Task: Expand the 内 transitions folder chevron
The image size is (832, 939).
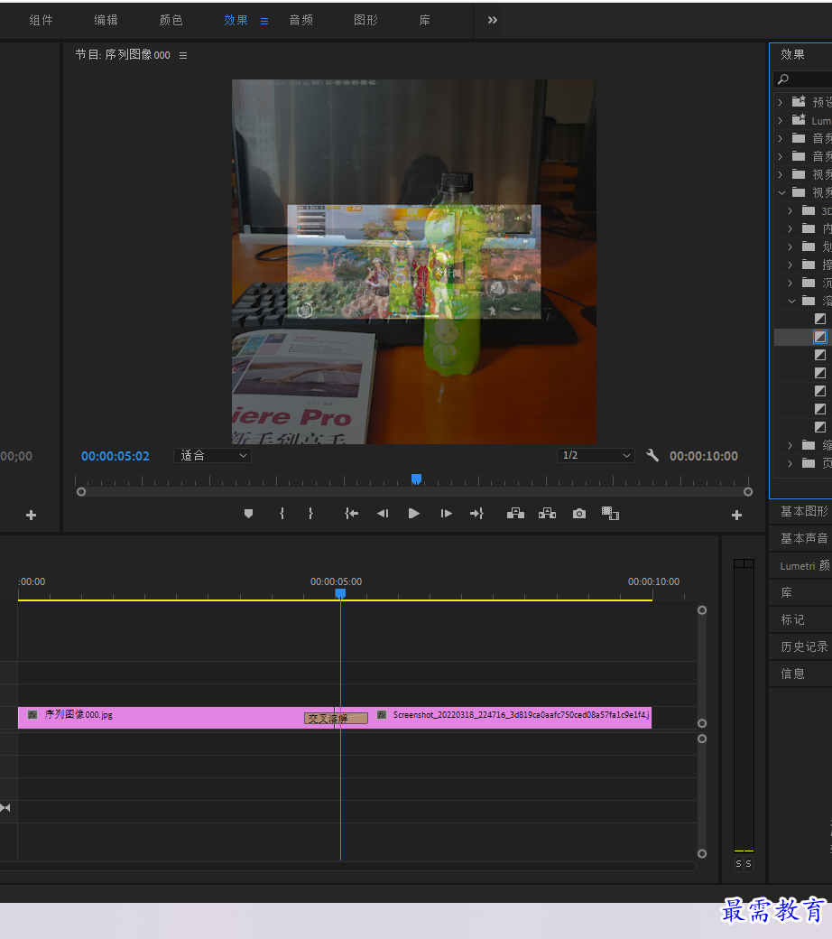Action: click(790, 228)
